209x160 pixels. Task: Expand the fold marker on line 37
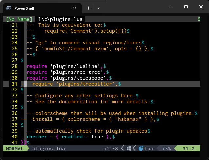(22, 119)
